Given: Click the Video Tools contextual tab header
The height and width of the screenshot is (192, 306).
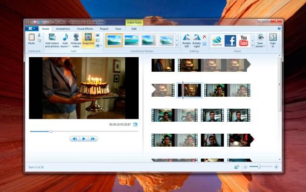Looking at the screenshot, I should tap(134, 22).
